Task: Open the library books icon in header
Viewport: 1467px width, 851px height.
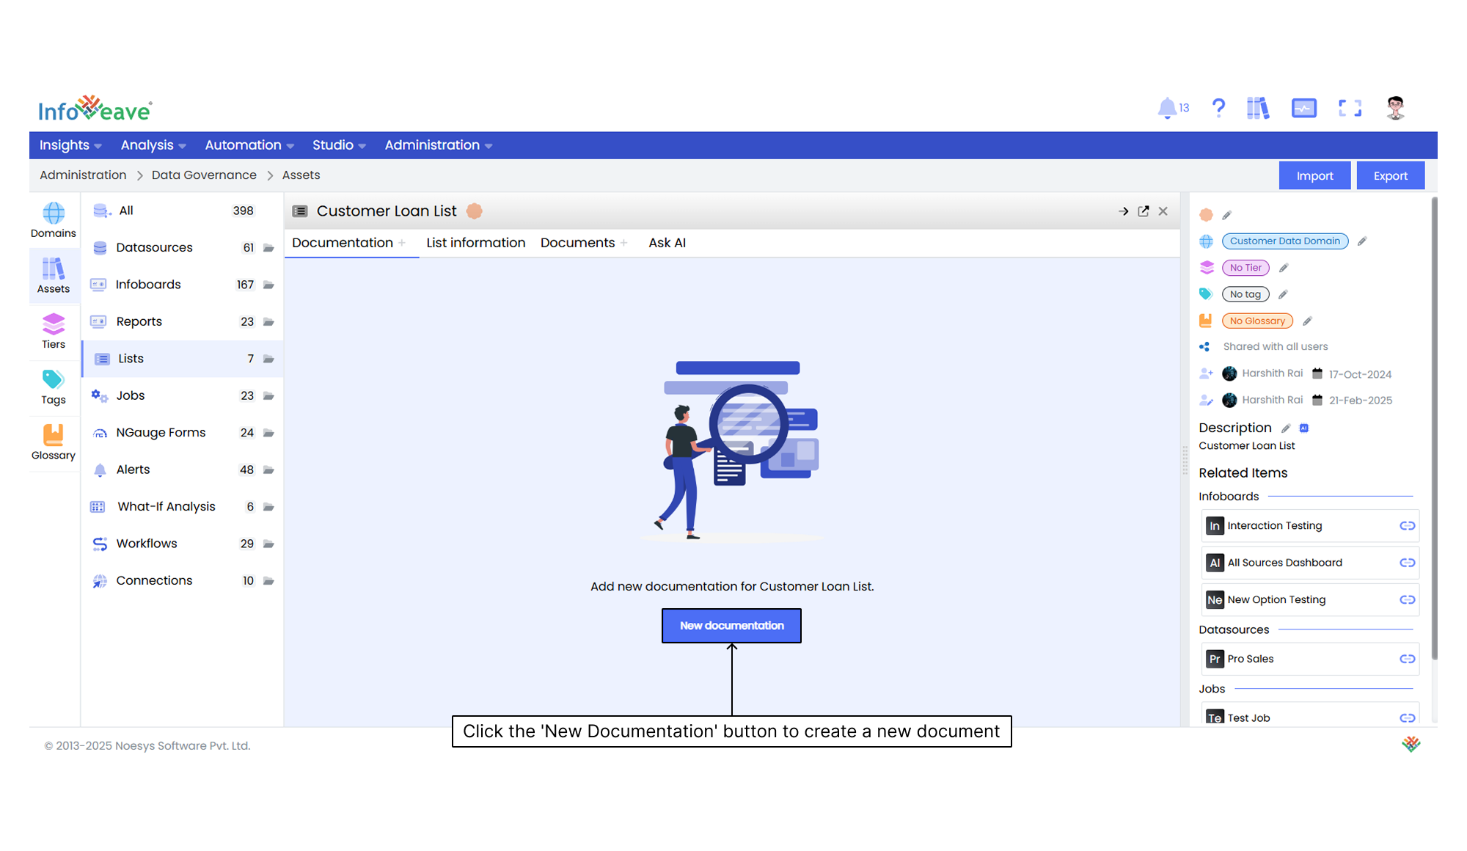Action: click(x=1258, y=109)
